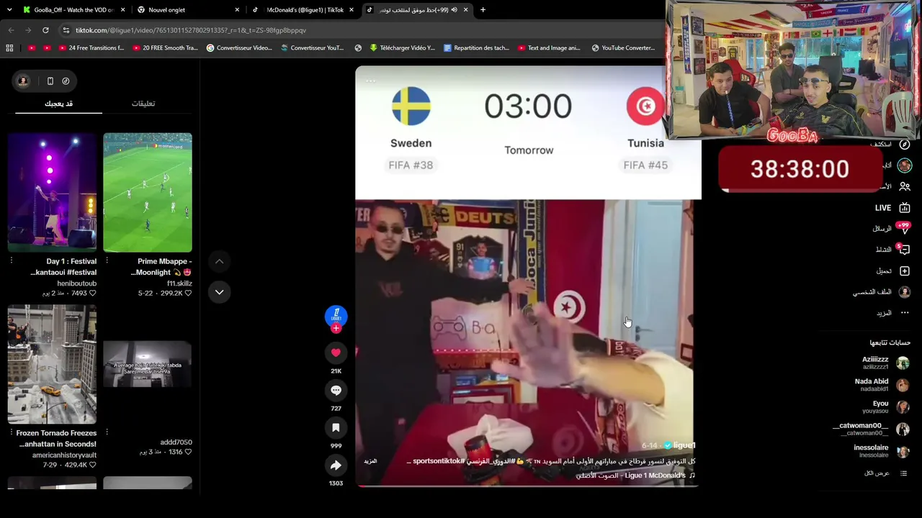
Task: Open the Repartition des tach... bookmark
Action: click(x=475, y=48)
